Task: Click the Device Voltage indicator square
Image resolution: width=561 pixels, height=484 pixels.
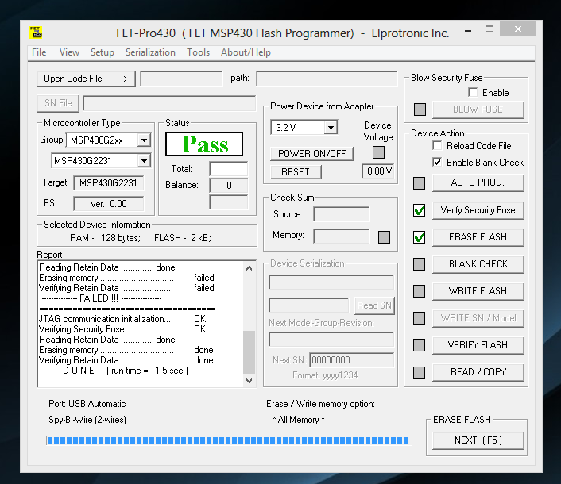Action: (x=378, y=152)
